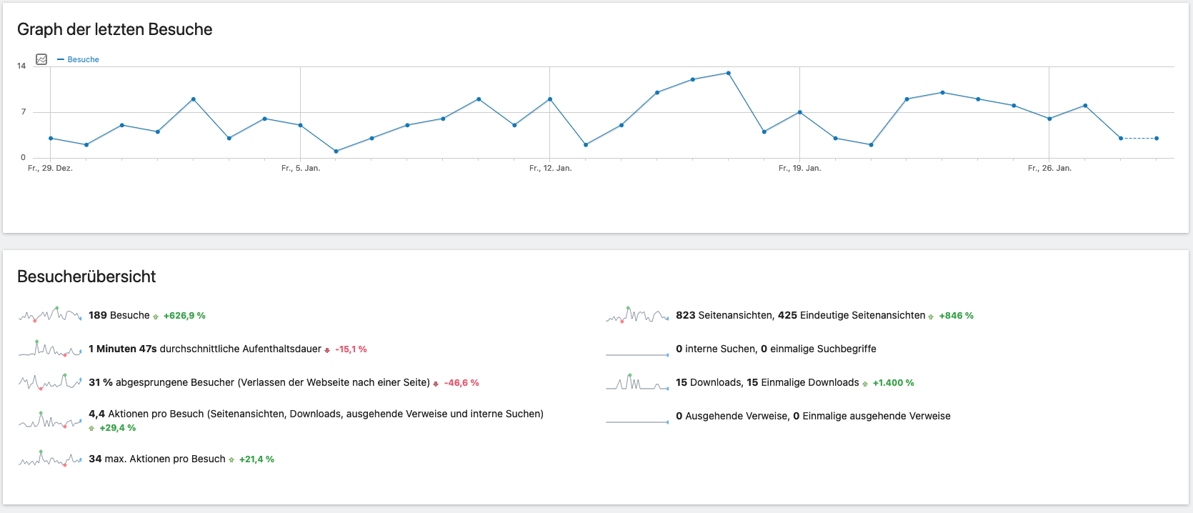
Task: Select the Downloads sparkline graph
Action: click(637, 382)
